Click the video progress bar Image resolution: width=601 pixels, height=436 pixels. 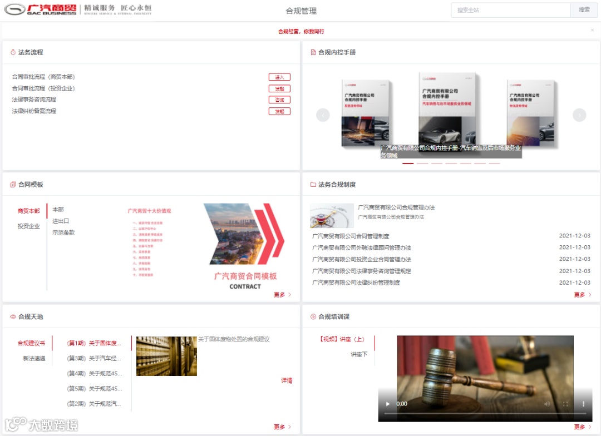(x=485, y=414)
